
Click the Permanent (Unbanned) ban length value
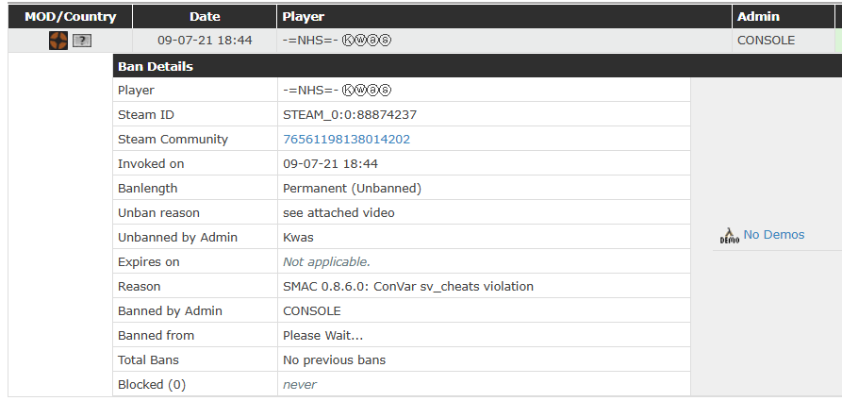pos(352,189)
